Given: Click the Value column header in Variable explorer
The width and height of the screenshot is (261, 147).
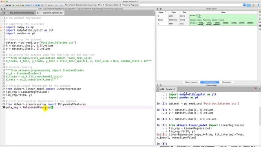Looking at the screenshot, I should point(223,12).
